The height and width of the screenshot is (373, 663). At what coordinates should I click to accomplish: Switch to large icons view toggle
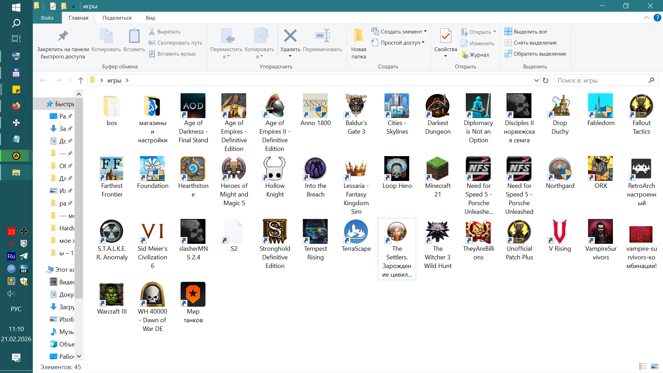[654, 366]
